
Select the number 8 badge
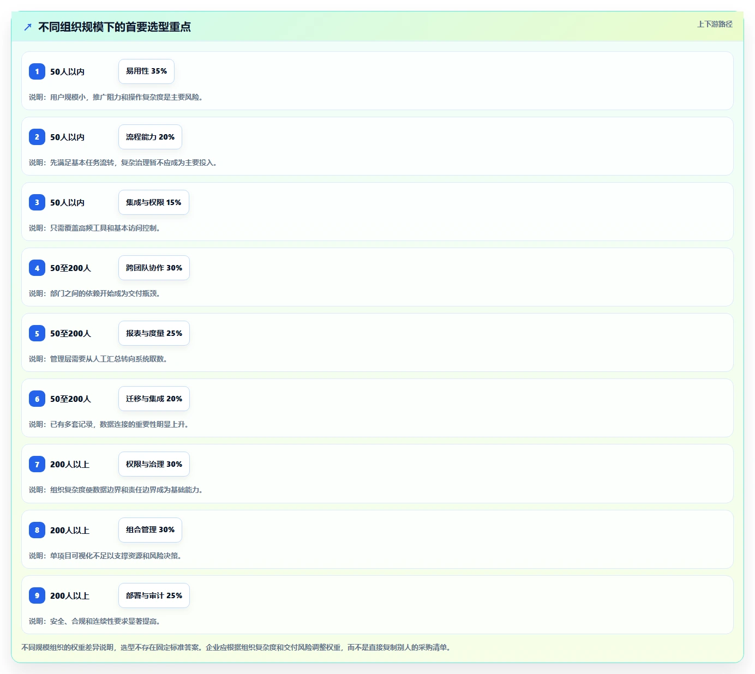[x=37, y=530]
